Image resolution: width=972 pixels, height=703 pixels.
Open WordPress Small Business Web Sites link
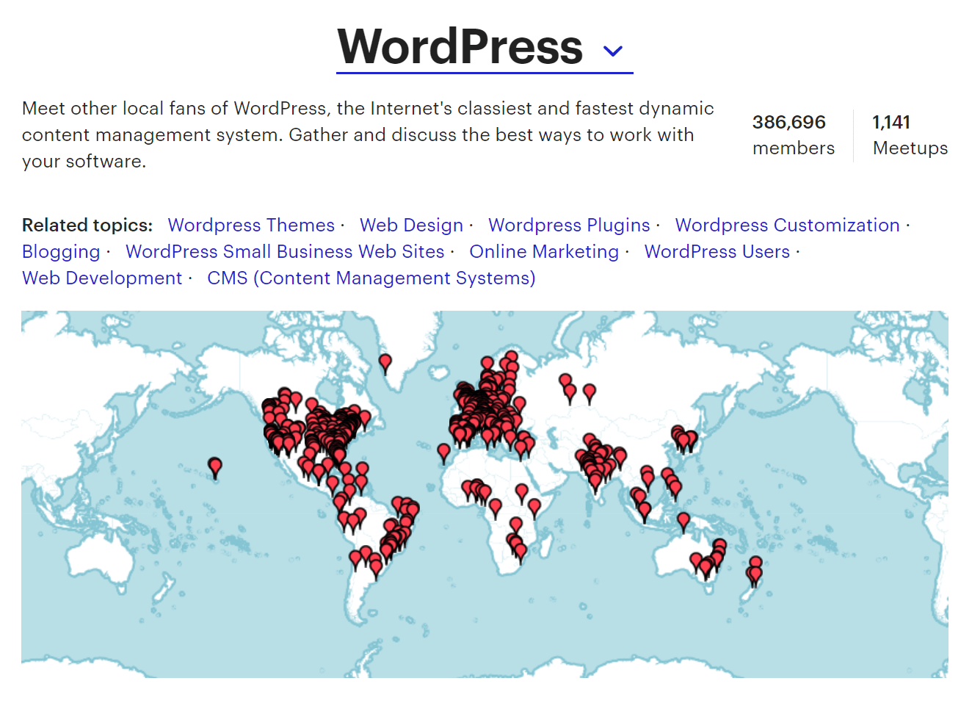(285, 252)
